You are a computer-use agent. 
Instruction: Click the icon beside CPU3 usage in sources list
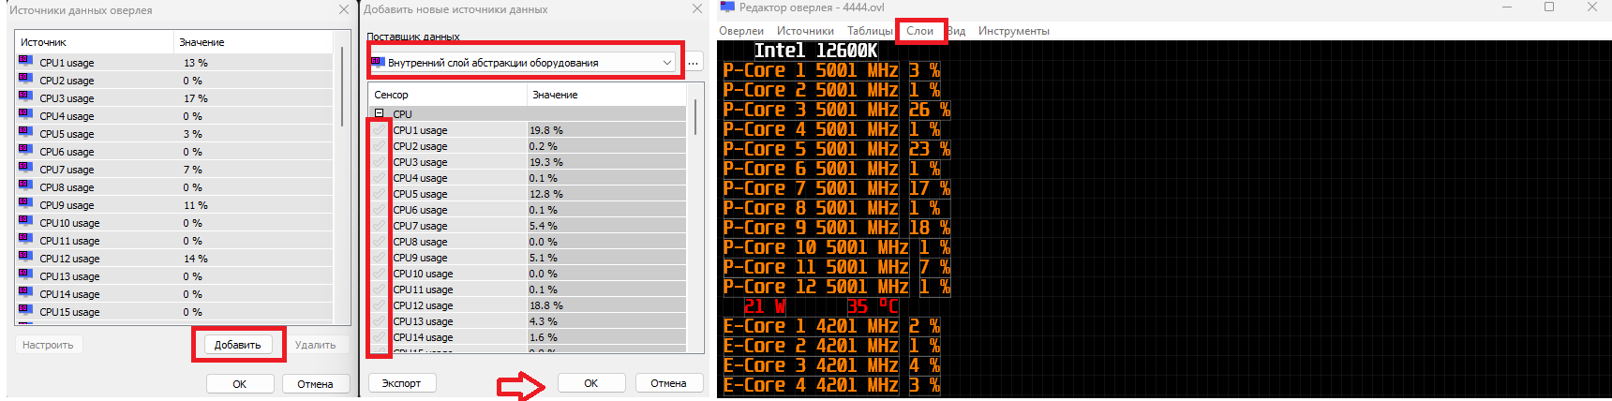[25, 97]
